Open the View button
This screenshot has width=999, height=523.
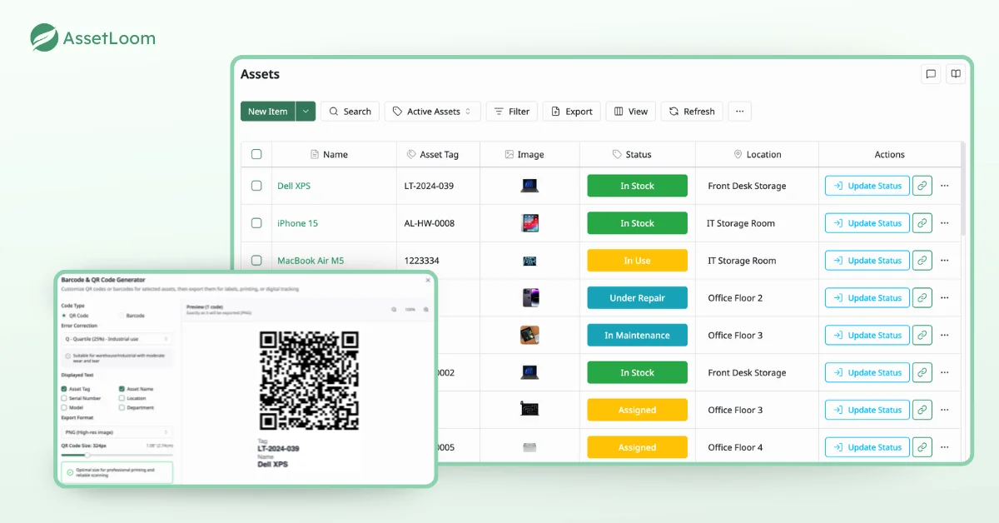[x=631, y=112]
